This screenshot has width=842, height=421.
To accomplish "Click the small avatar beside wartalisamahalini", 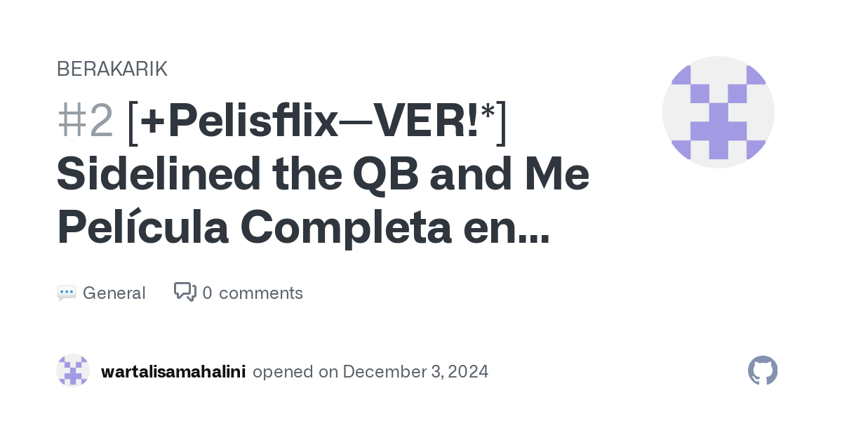I will [73, 370].
